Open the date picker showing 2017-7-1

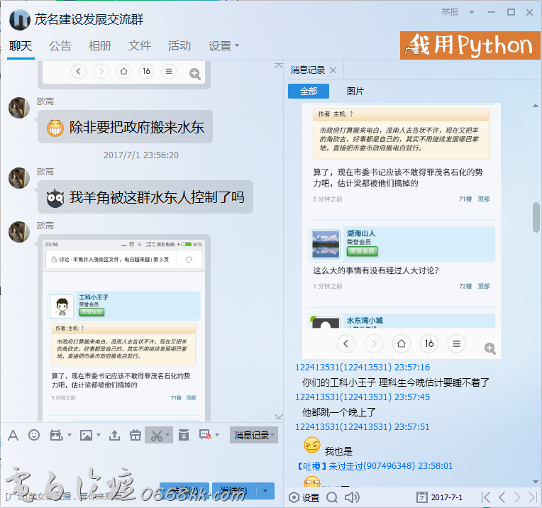440,497
